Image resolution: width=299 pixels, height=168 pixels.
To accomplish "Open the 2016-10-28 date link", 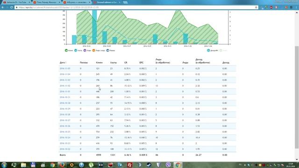I will (x=65, y=114).
